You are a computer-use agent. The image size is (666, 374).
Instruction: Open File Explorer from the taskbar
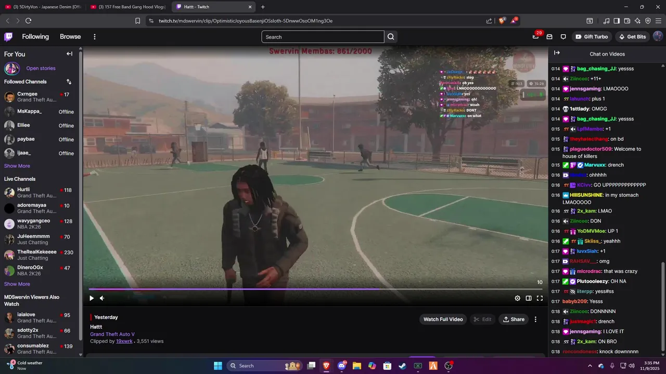tap(356, 366)
